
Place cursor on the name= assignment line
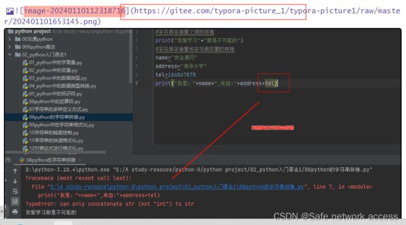coord(176,57)
